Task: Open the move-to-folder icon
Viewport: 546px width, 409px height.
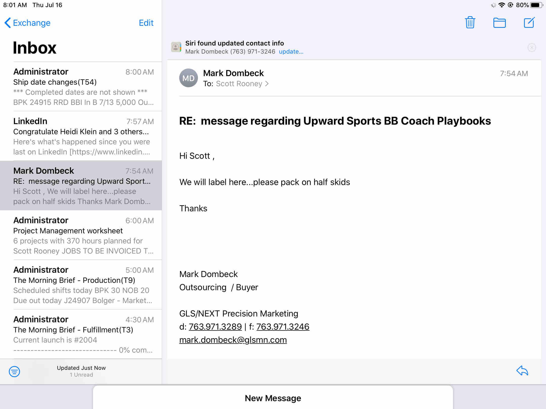Action: click(499, 23)
